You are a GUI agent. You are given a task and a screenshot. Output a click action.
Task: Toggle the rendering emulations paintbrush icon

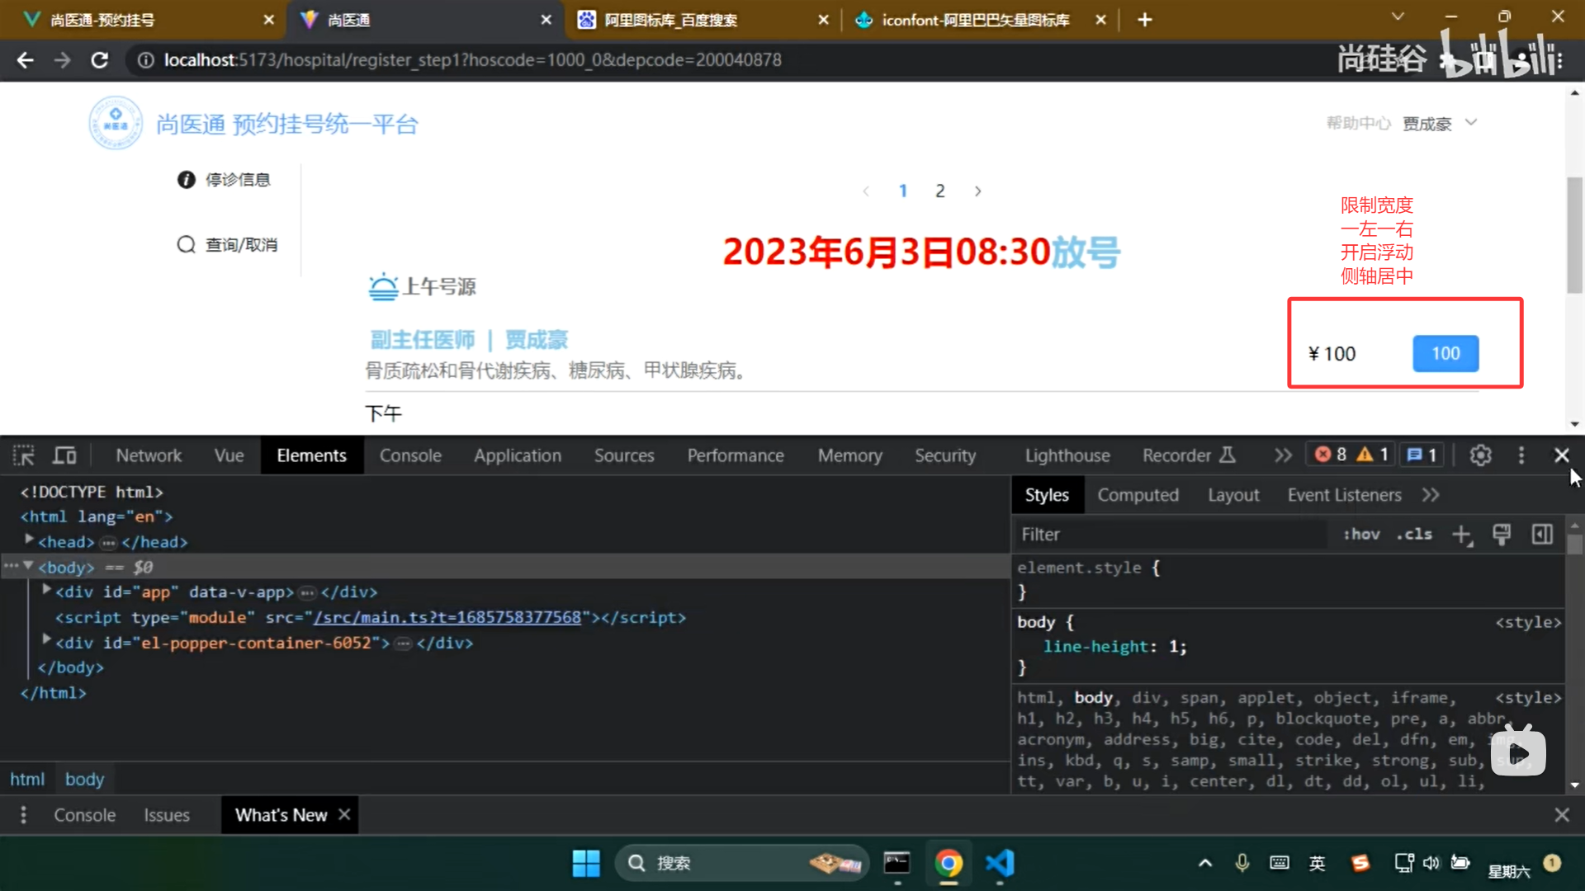pyautogui.click(x=1502, y=534)
